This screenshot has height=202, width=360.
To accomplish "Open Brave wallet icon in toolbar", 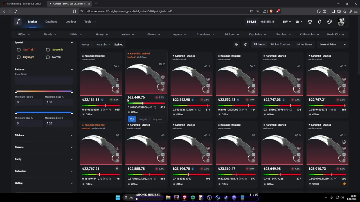I will click(x=339, y=11).
